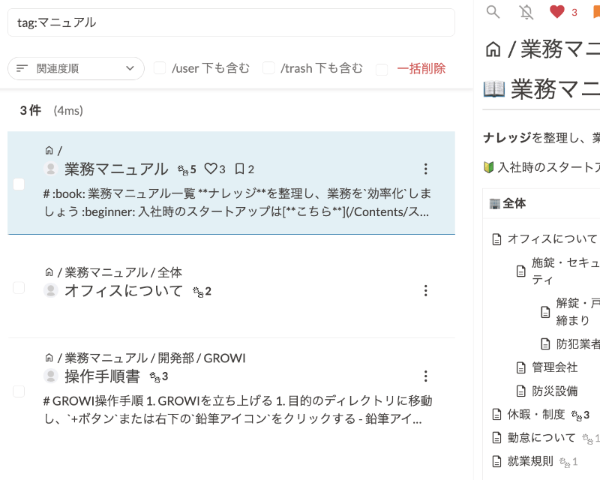600x480 pixels.
Task: Open the kebab menu for 業務マニュアル
Action: click(425, 169)
